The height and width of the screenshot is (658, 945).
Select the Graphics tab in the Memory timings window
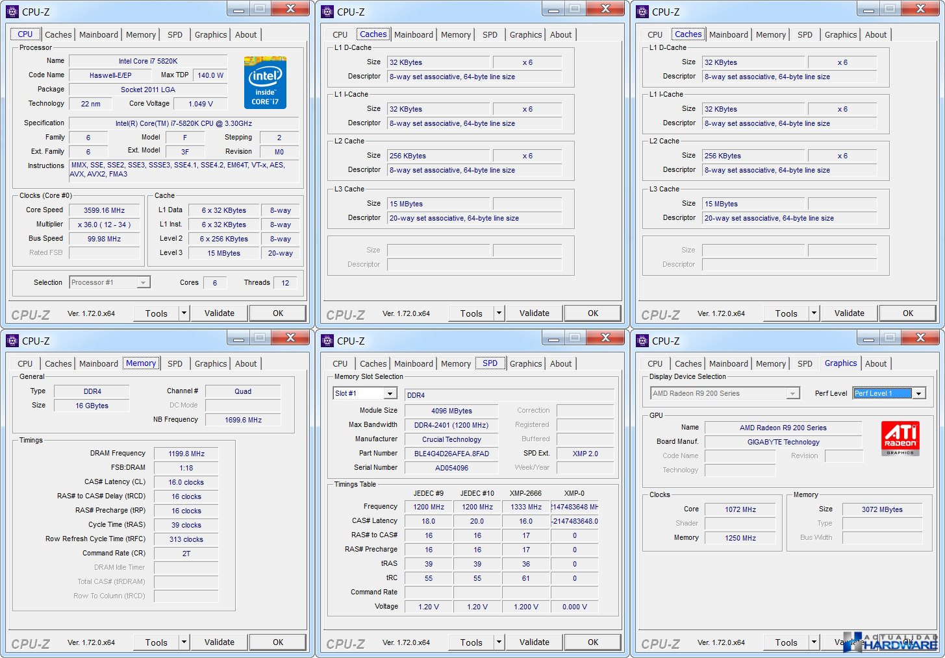[x=210, y=364]
